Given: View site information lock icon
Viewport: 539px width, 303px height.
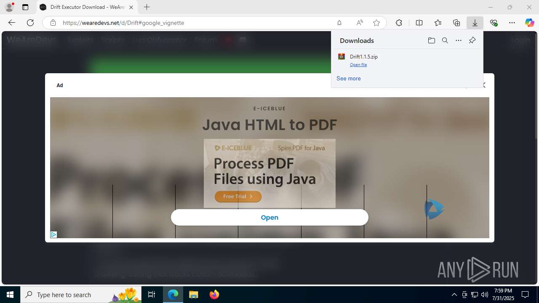Looking at the screenshot, I should coord(53,23).
